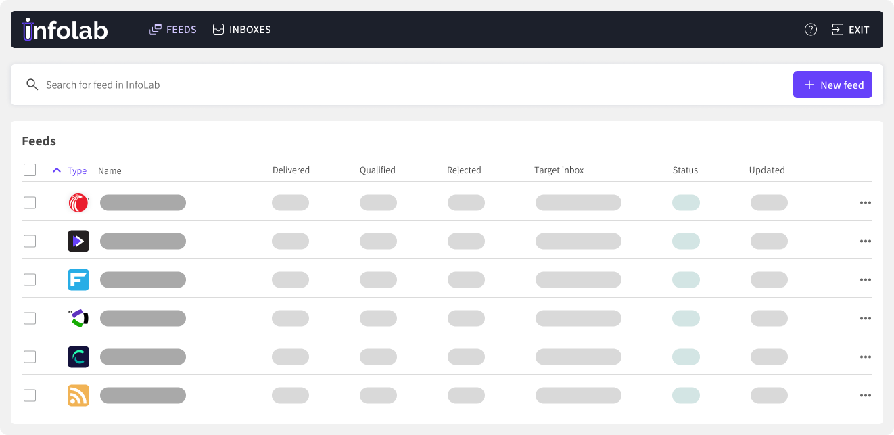Open the Feeds tab
The image size is (894, 435).
(x=173, y=30)
